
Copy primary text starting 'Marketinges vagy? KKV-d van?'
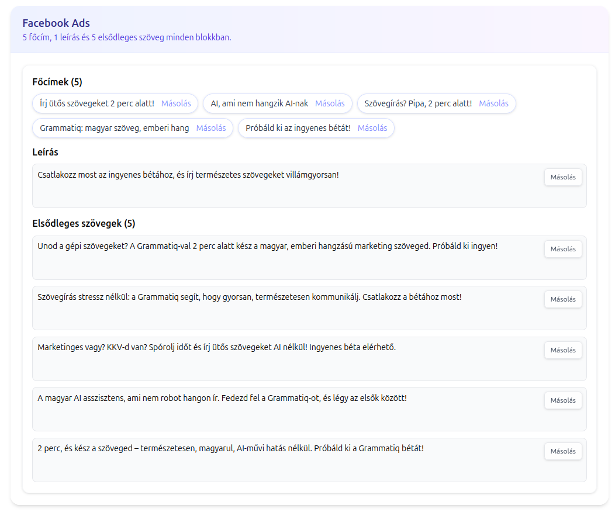563,350
